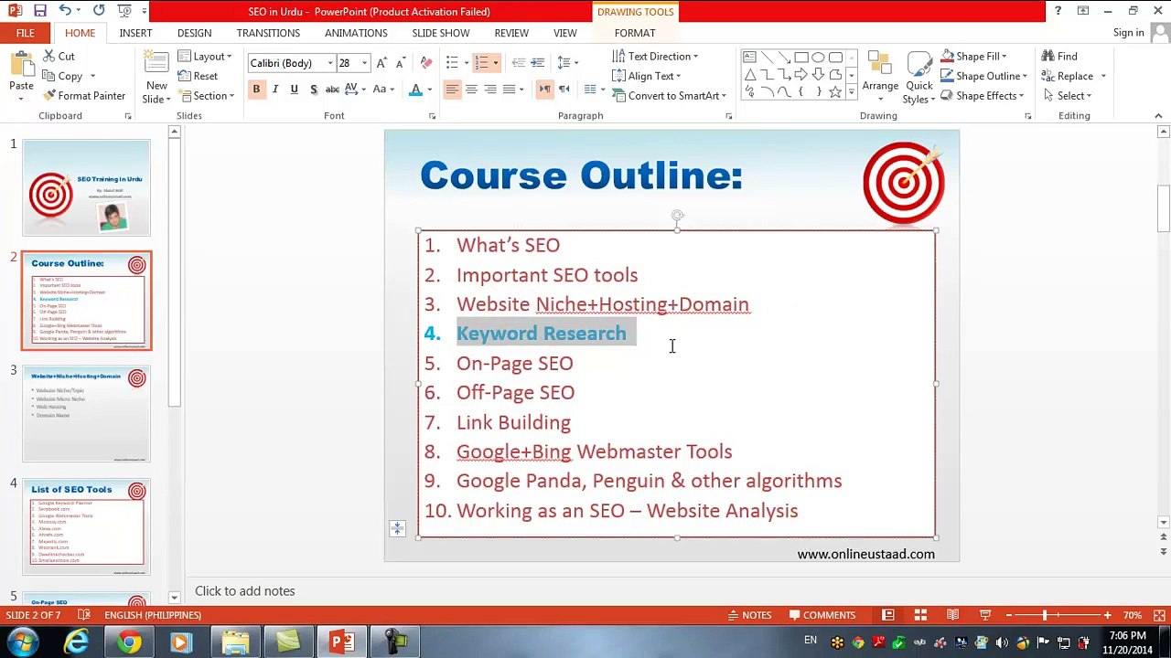Screen dimensions: 1171x658
Task: Click the volume icon in system tray
Action: pyautogui.click(x=1003, y=642)
